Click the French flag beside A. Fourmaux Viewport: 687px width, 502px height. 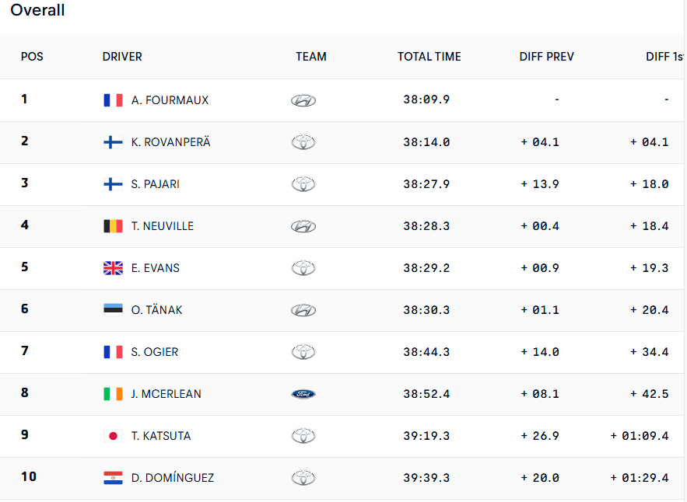[x=113, y=100]
